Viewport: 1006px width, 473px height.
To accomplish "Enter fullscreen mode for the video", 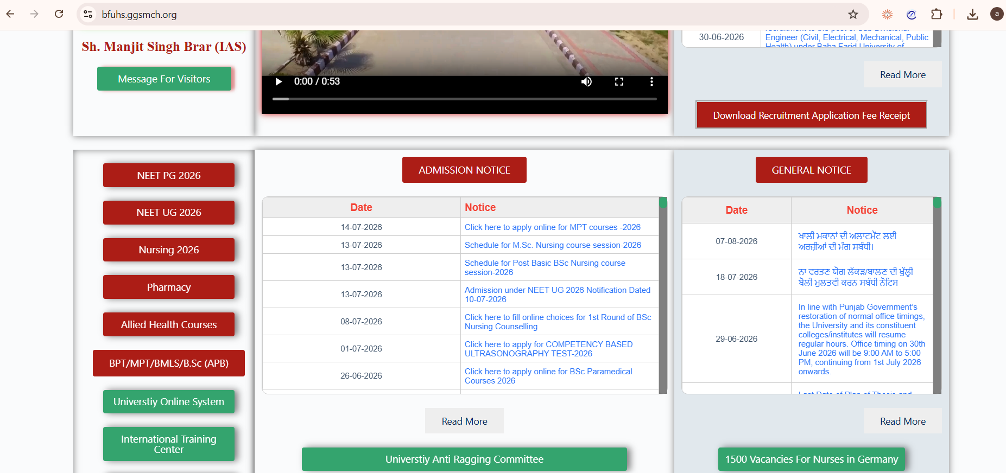I will coord(619,81).
